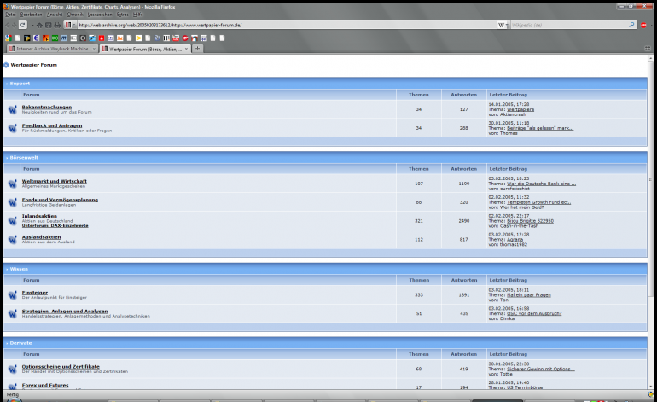This screenshot has width=657, height=402.
Task: Click the back navigation arrow
Action: coord(7,25)
